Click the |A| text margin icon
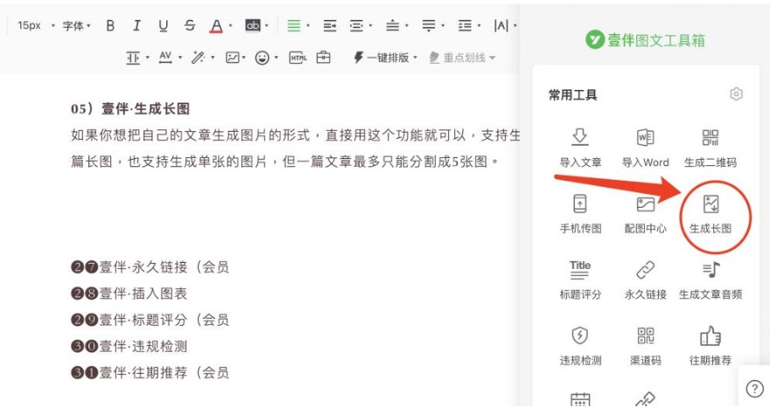Screen dimensions: 770x407 500,25
